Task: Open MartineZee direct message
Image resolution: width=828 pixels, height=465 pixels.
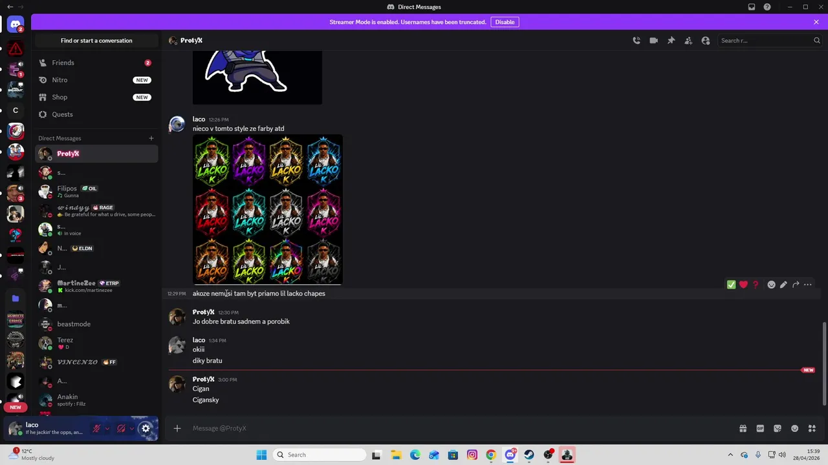Action: tap(96, 286)
